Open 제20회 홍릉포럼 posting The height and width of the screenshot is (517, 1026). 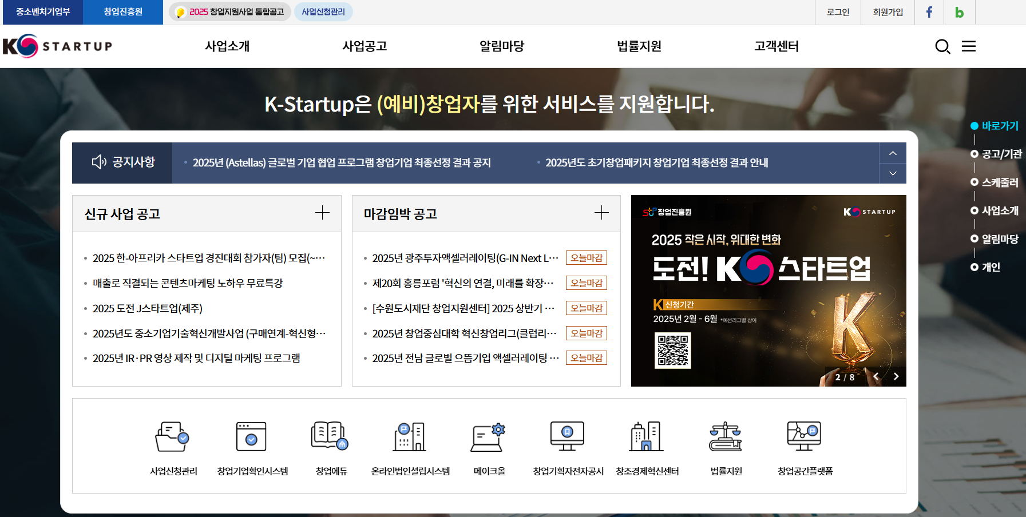tap(463, 283)
